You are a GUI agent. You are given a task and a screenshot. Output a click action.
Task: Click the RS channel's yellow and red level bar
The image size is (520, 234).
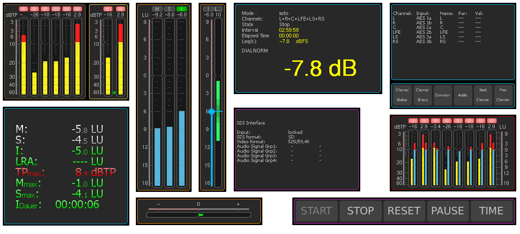(x=77, y=59)
